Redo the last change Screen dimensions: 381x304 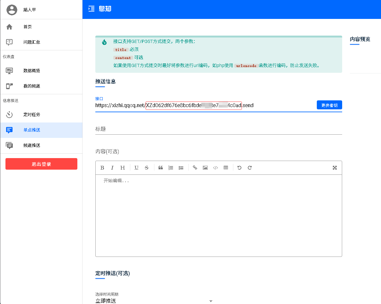coord(249,168)
